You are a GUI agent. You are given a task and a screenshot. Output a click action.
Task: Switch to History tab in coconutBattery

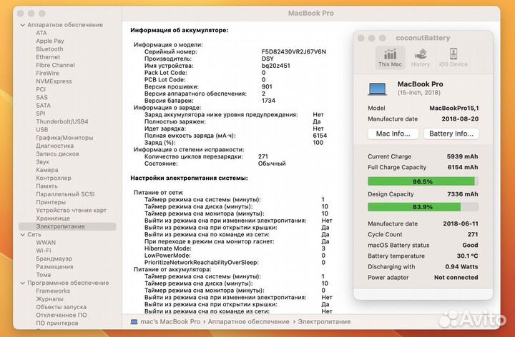click(421, 57)
